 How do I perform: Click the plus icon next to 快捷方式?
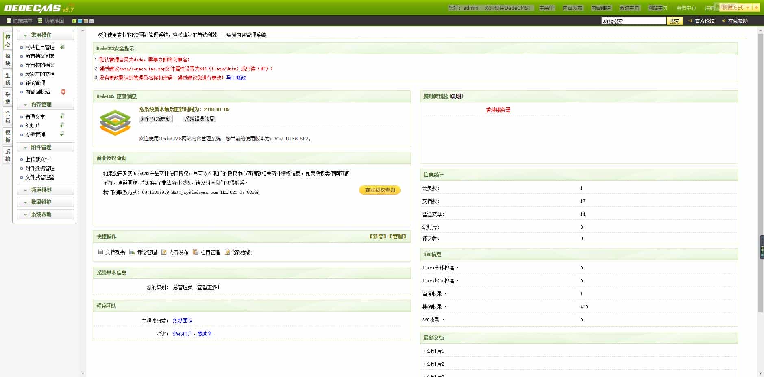756,8
